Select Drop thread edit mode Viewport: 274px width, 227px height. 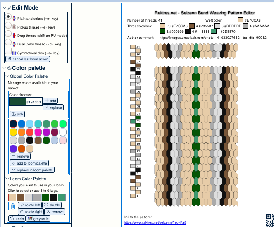(x=8, y=35)
